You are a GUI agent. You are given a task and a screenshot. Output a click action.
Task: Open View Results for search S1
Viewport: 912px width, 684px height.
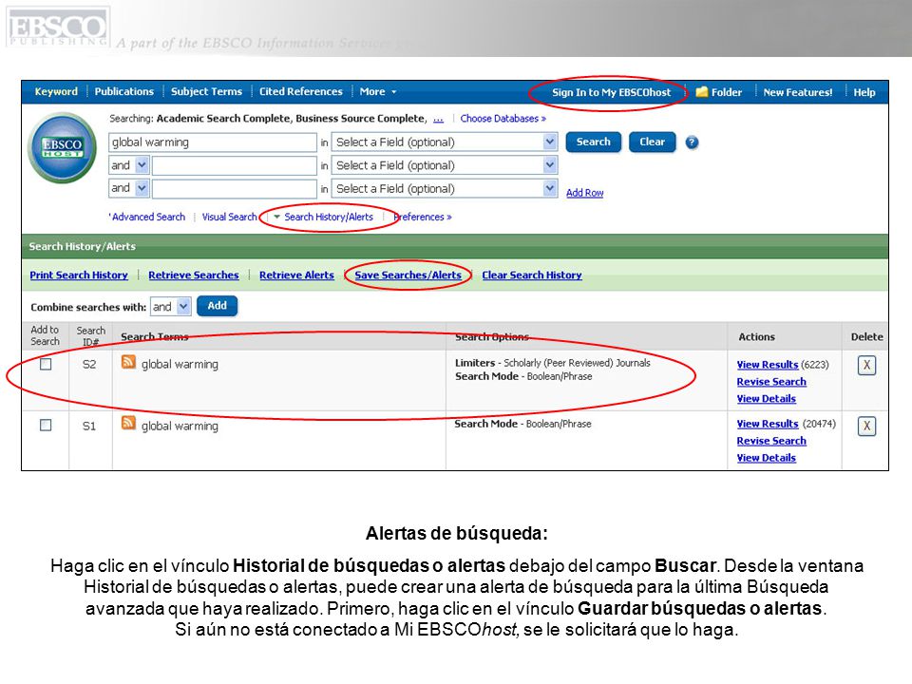click(x=768, y=424)
